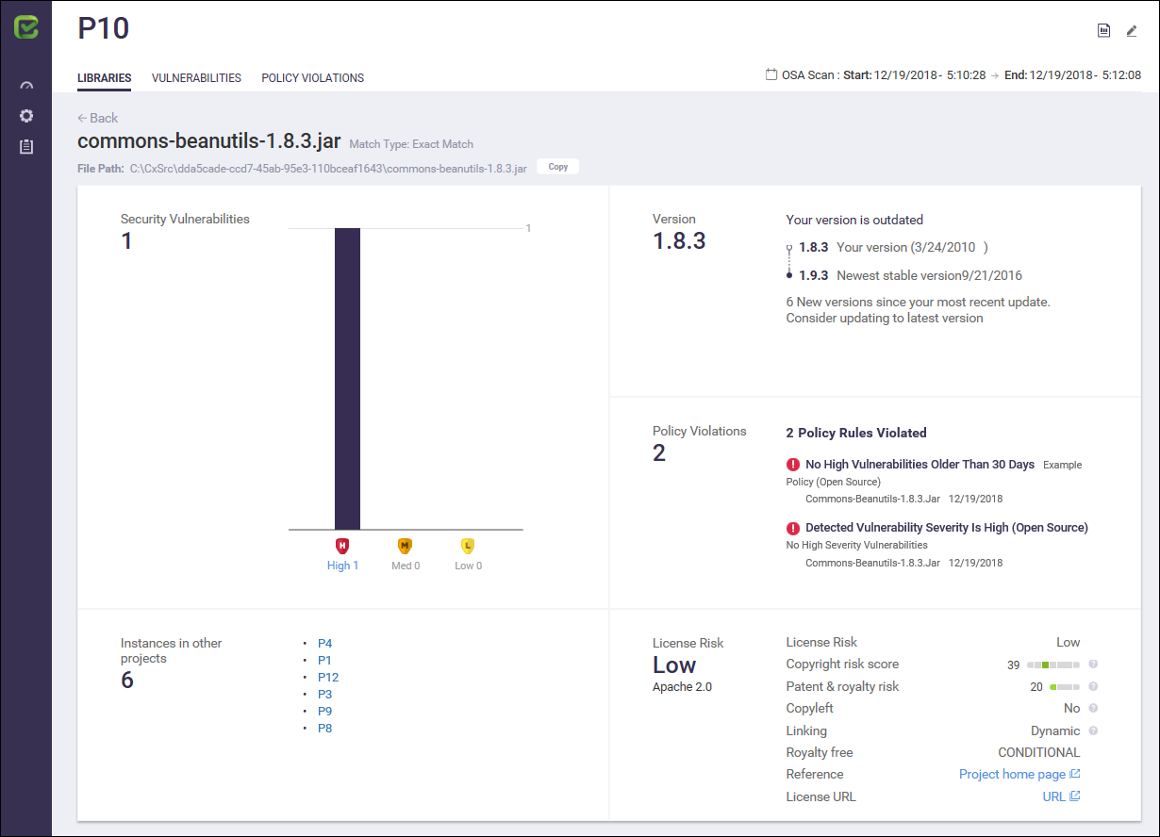The height and width of the screenshot is (837, 1160).
Task: Click help icon next to Linking
Action: (1093, 730)
